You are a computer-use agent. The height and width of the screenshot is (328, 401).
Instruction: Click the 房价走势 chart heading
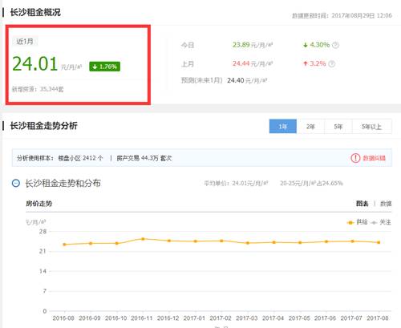click(39, 204)
